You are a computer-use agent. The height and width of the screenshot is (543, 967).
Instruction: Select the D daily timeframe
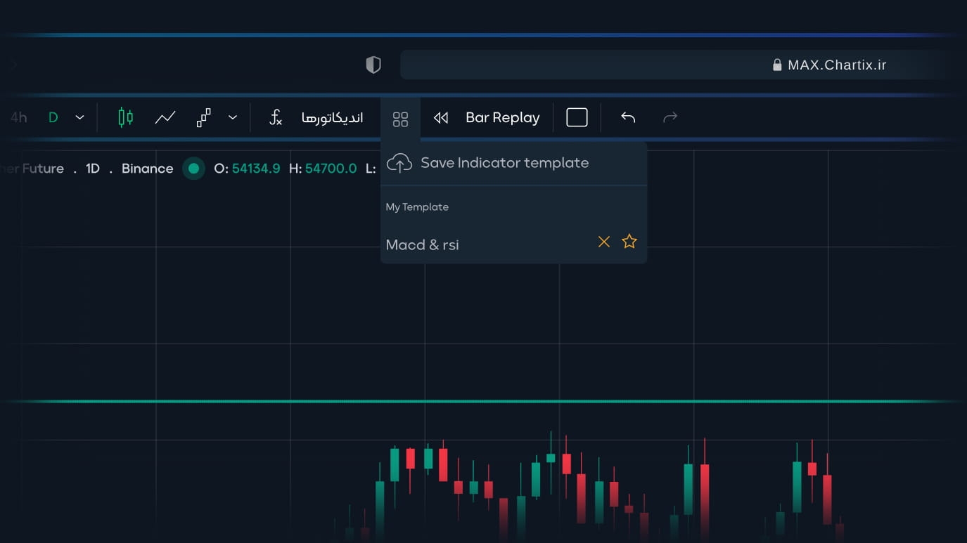(x=53, y=117)
